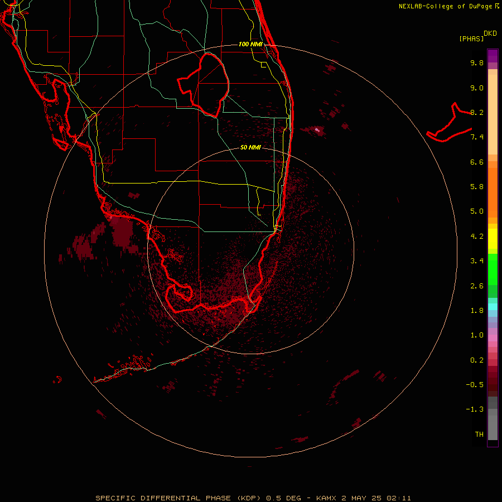Screen dimensions: 502x502
Task: Click the KAMX station identifier in the footer
Action: 326,498
